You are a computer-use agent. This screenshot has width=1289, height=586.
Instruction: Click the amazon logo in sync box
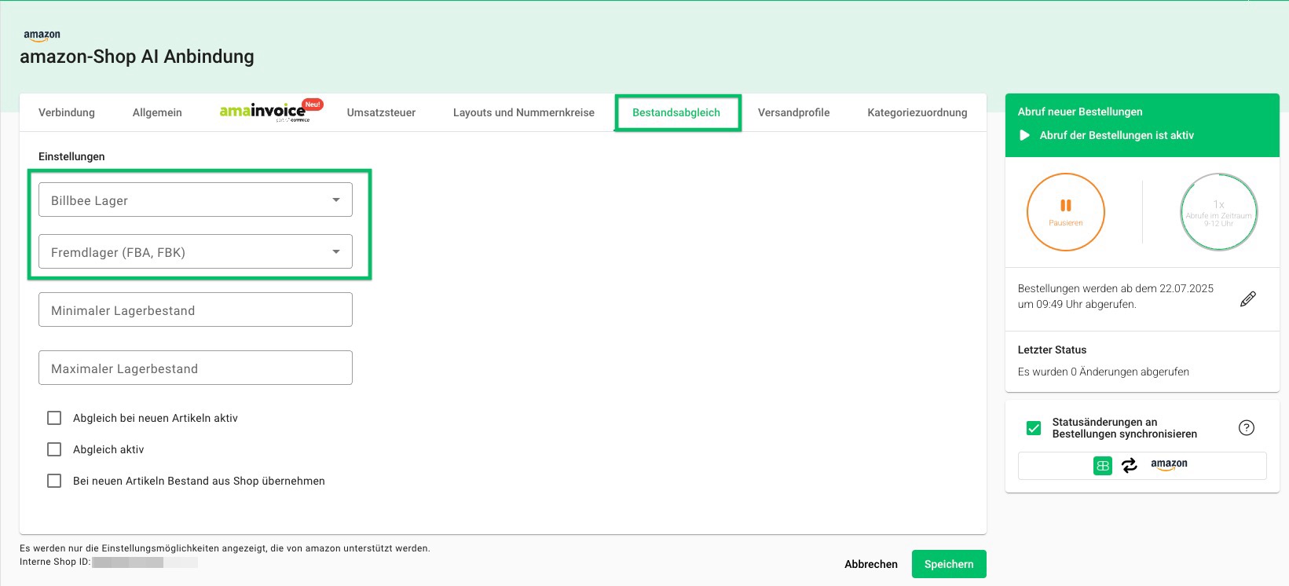click(x=1169, y=465)
